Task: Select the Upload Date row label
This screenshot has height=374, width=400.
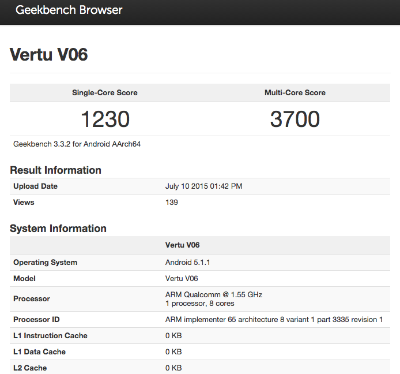Action: point(35,186)
